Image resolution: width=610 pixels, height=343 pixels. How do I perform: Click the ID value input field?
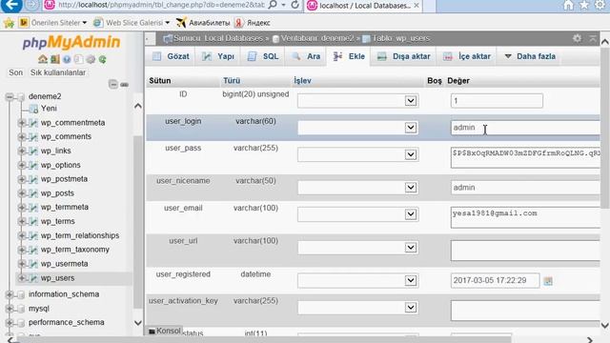497,101
